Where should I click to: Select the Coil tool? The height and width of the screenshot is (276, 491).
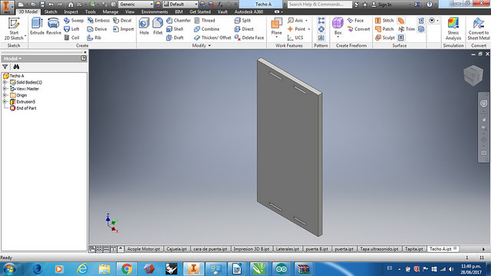pyautogui.click(x=71, y=38)
